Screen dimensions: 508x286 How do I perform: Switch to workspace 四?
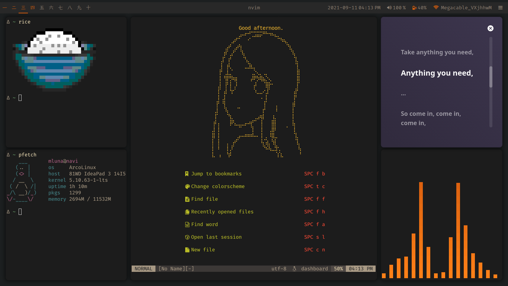click(x=32, y=7)
